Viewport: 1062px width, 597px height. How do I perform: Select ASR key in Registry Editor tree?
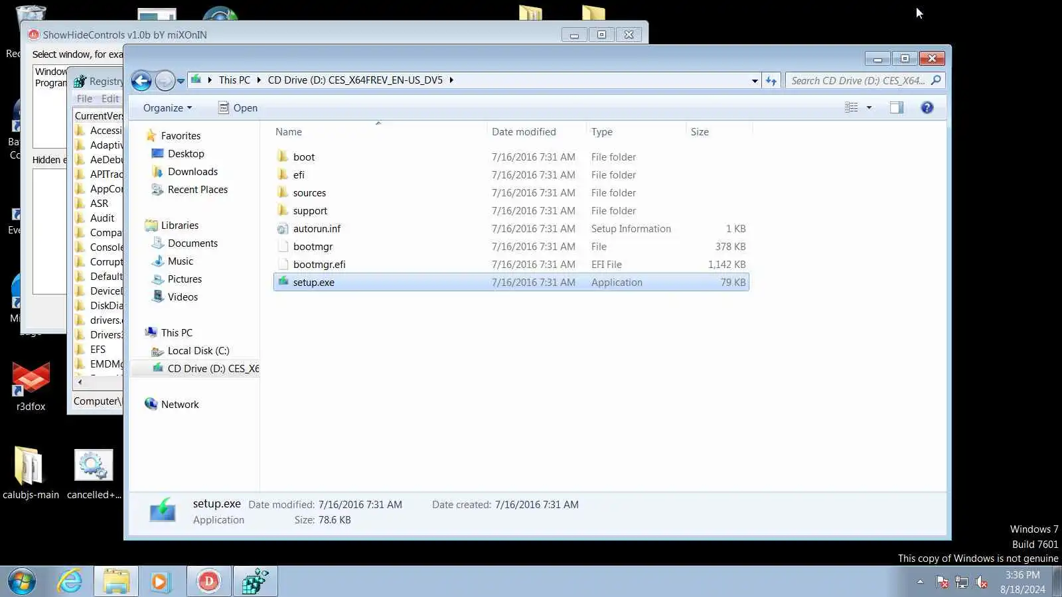(x=99, y=204)
